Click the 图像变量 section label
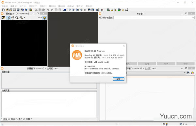 (6, 72)
